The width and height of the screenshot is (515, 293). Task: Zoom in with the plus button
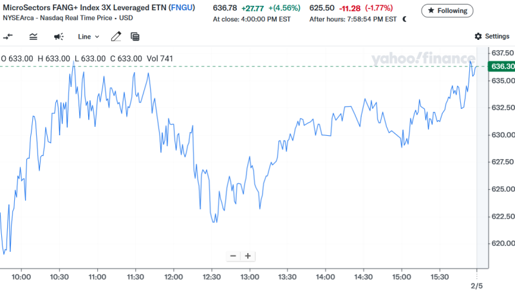coord(247,256)
